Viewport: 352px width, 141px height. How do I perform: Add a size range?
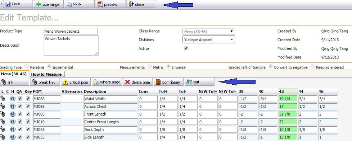pyautogui.click(x=49, y=4)
